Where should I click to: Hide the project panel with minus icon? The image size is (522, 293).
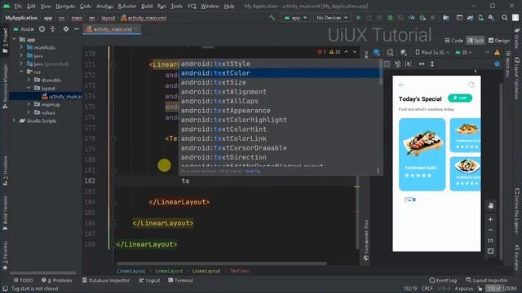click(76, 29)
